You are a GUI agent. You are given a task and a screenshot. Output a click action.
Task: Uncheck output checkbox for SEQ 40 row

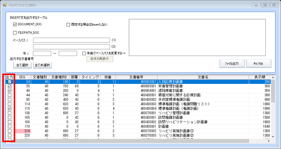click(10, 91)
